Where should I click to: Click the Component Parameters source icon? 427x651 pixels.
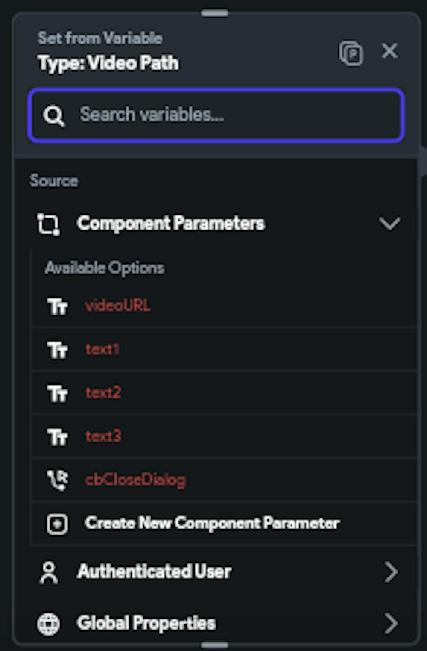point(48,224)
